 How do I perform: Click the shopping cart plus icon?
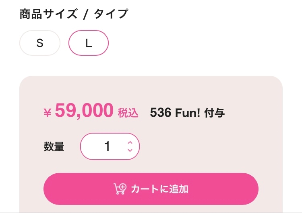(x=120, y=189)
